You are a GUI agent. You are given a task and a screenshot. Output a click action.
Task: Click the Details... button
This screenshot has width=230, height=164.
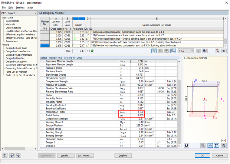pos(66,156)
